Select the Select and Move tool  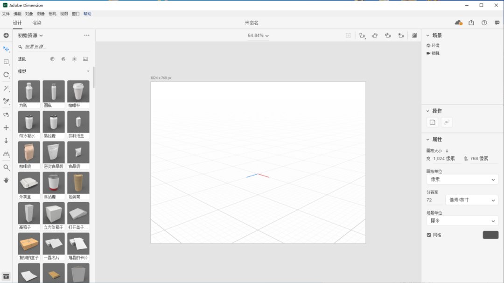(x=6, y=49)
